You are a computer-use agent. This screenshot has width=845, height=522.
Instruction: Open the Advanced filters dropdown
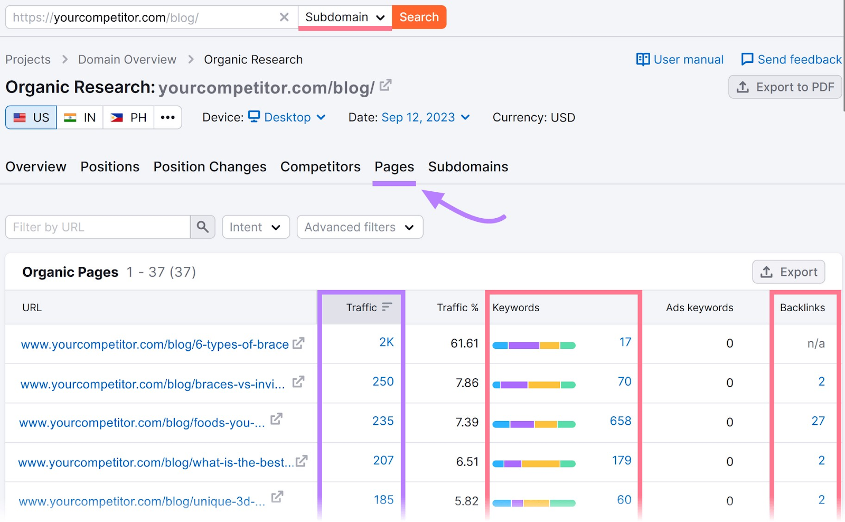[360, 227]
